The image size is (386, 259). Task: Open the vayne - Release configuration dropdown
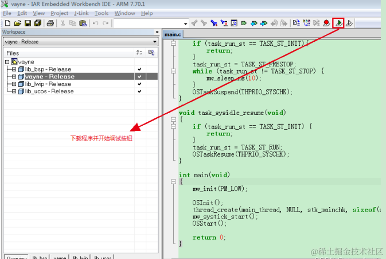(x=155, y=42)
